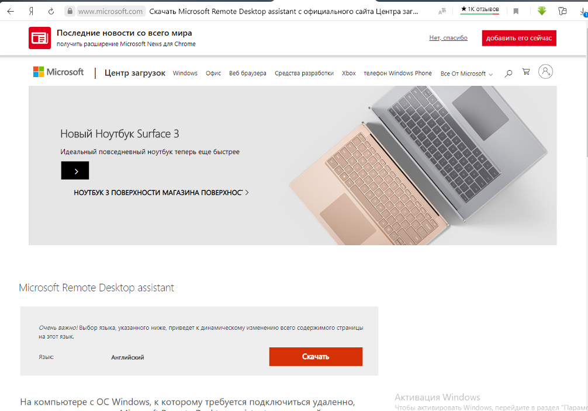Open the Windows menu item
Screen dimensions: 588x411
pyautogui.click(x=185, y=73)
